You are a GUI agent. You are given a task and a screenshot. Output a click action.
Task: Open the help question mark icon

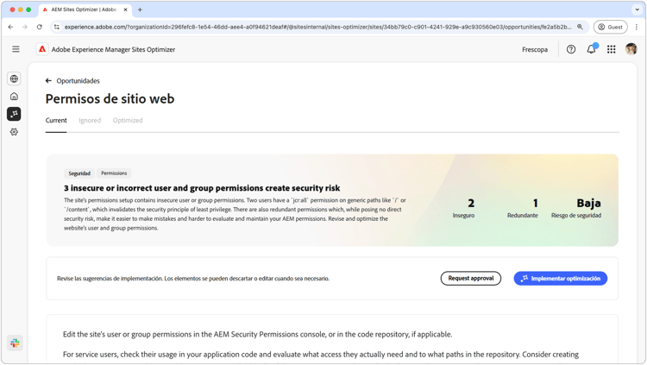(571, 49)
